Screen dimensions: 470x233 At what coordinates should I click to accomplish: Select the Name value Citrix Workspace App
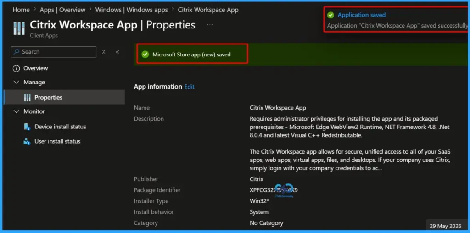[278, 108]
